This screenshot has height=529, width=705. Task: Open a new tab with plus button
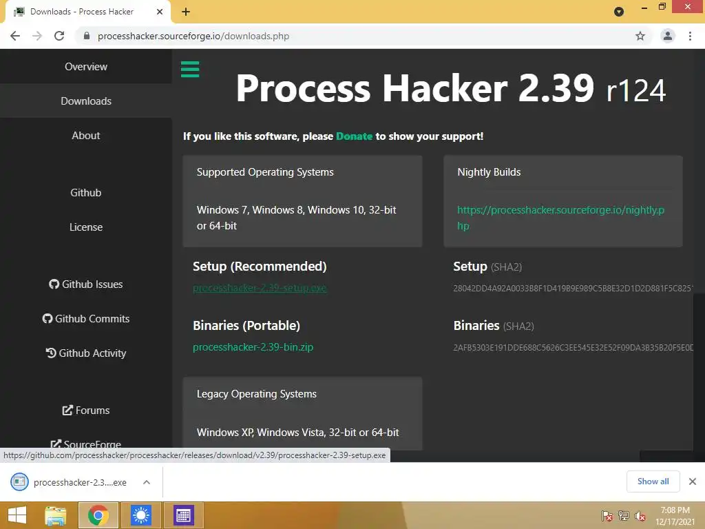coord(186,12)
